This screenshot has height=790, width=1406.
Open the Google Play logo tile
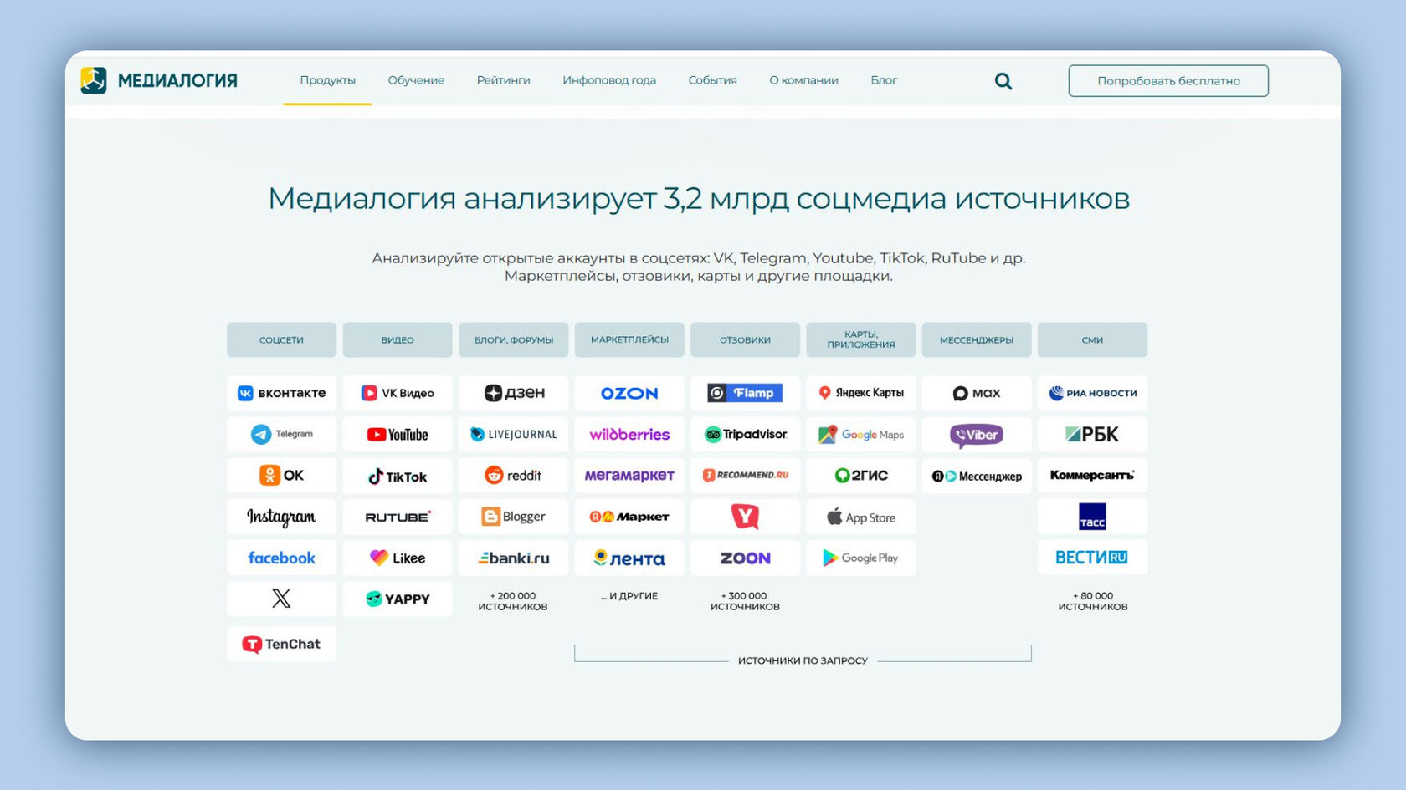pos(861,558)
